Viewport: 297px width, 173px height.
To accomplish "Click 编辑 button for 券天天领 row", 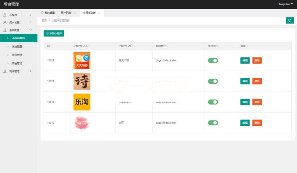I will click(245, 60).
